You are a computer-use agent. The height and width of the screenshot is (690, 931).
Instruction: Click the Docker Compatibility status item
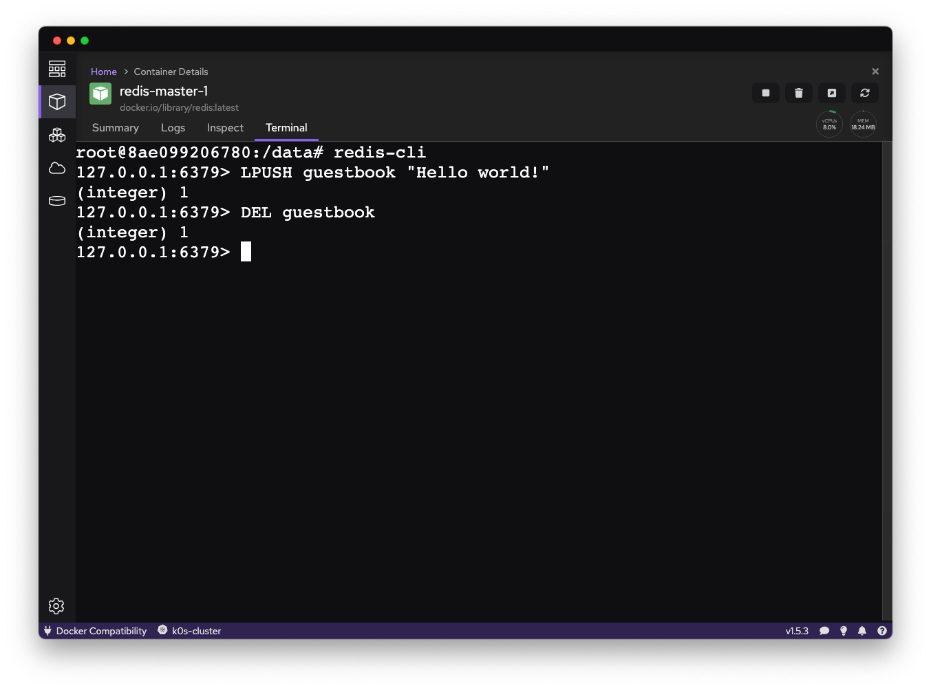(95, 631)
